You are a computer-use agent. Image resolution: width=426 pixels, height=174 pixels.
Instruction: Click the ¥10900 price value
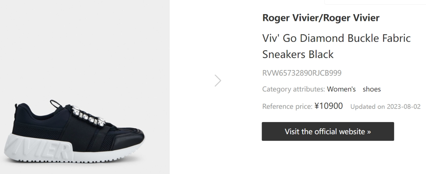329,106
